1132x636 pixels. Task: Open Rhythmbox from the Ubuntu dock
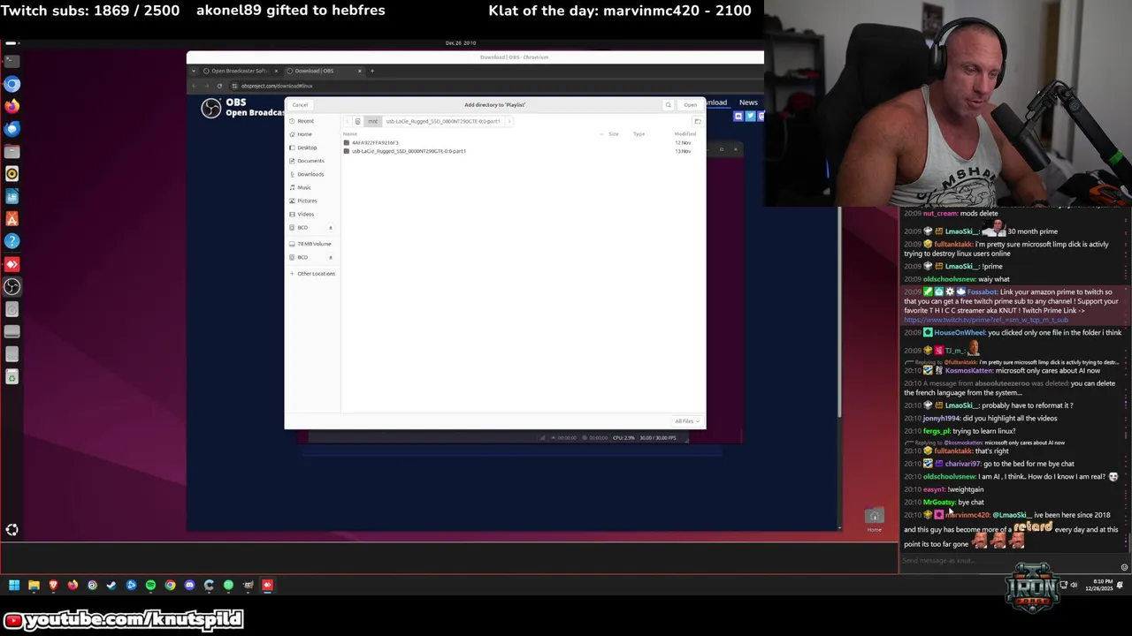tap(11, 174)
